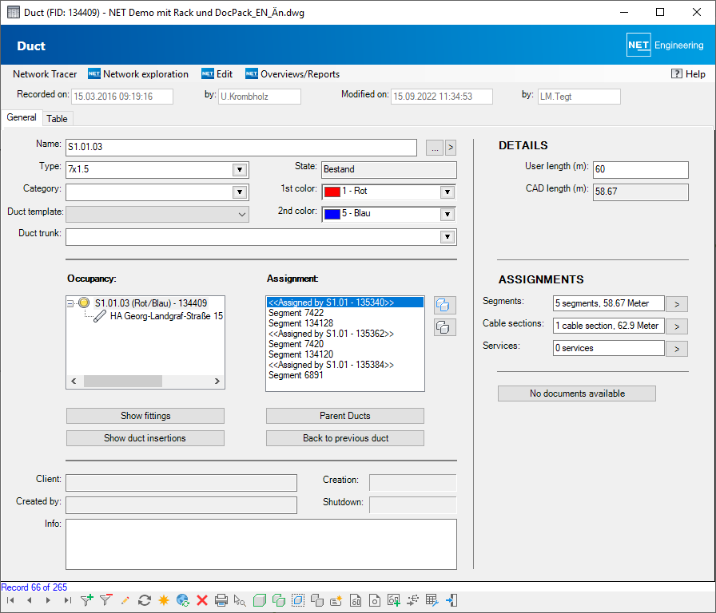Viewport: 716px width, 613px height.
Task: Go to the previous record
Action: 30,600
